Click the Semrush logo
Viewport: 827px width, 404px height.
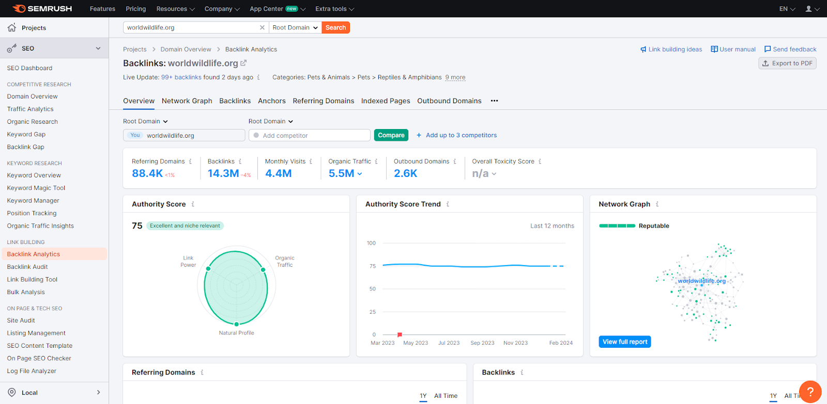(42, 9)
